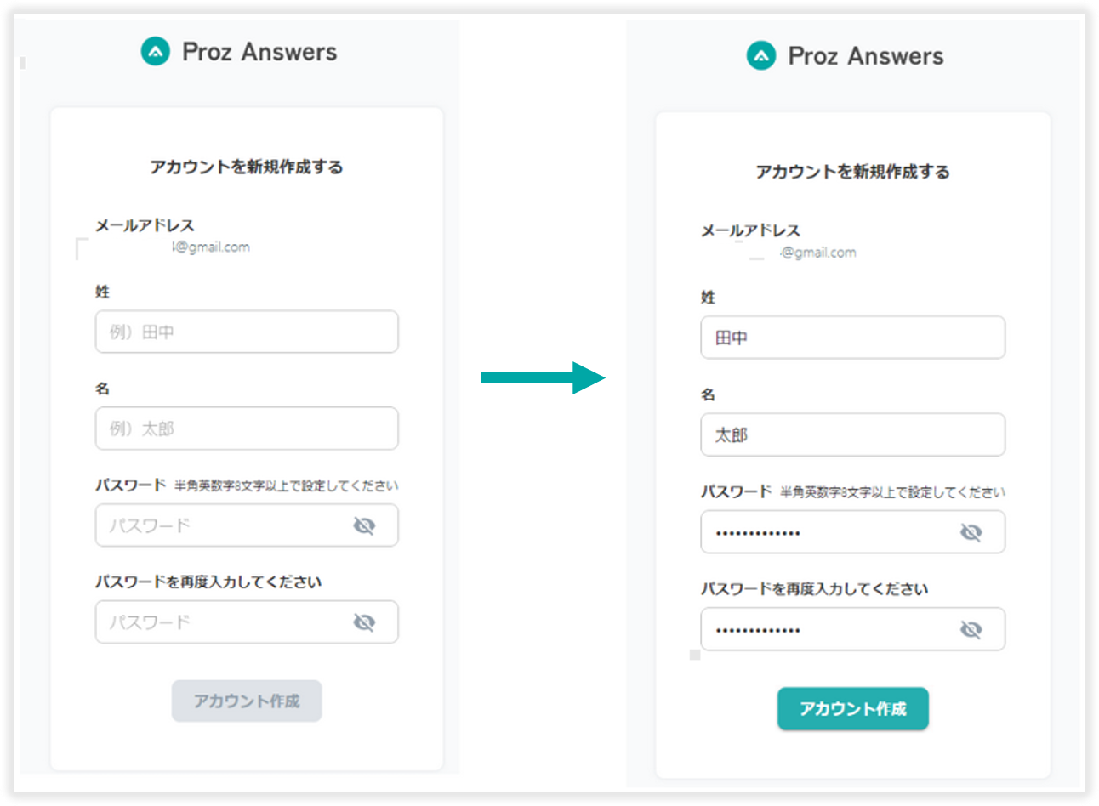Toggle password visibility in empty password field
The image size is (1099, 806).
(364, 525)
